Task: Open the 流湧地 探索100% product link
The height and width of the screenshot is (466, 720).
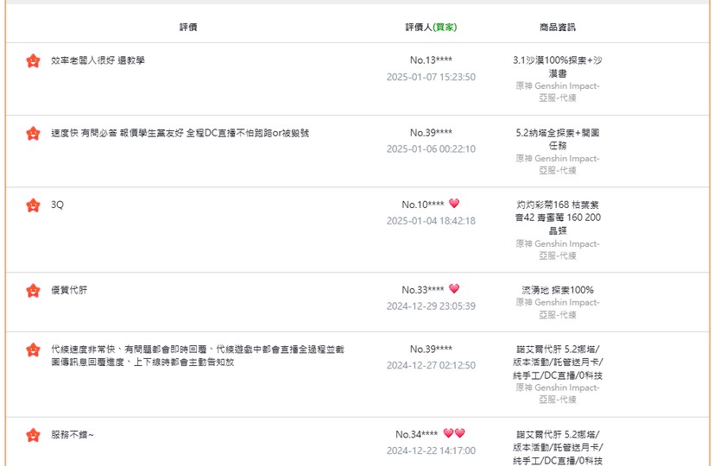Action: [558, 290]
